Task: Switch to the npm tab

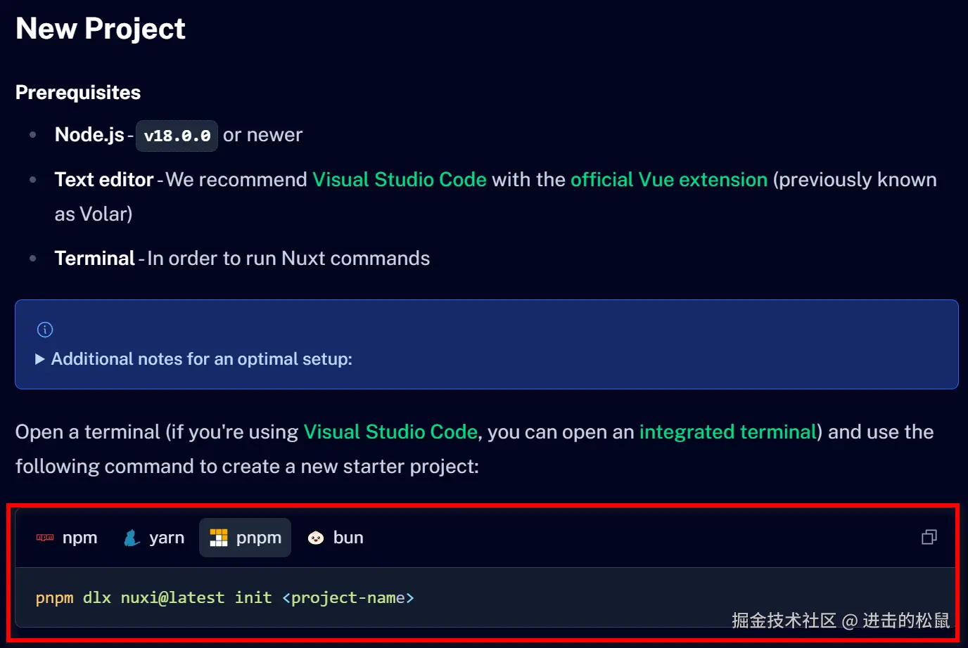Action: (x=67, y=537)
